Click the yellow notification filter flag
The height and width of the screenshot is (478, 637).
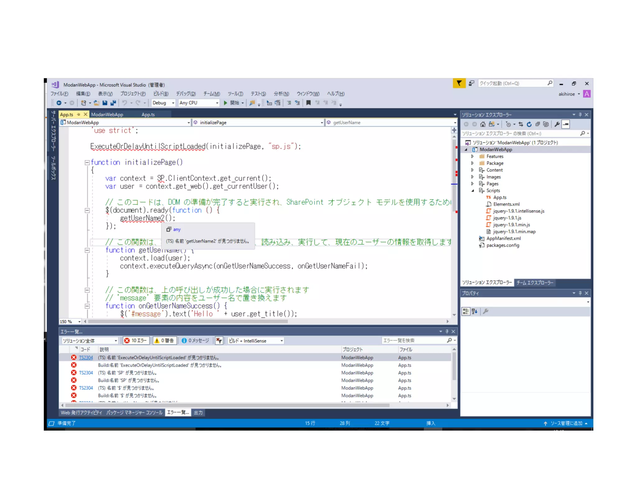[459, 83]
